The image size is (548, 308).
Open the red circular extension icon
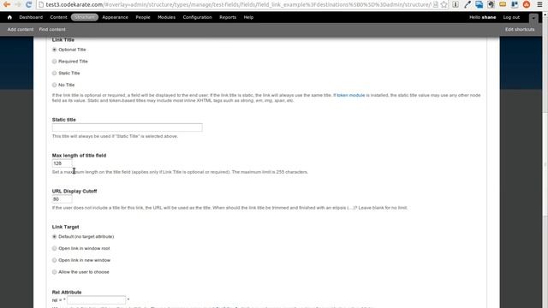pyautogui.click(x=527, y=4)
